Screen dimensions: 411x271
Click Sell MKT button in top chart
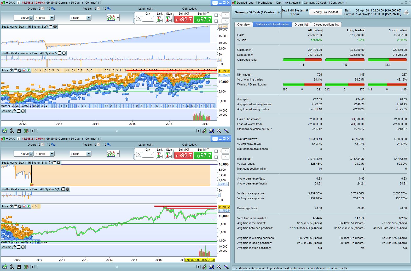184,19
